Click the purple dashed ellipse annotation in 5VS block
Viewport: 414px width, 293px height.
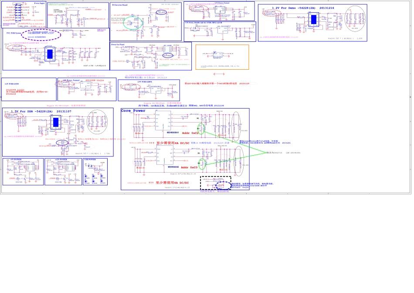(42, 35)
